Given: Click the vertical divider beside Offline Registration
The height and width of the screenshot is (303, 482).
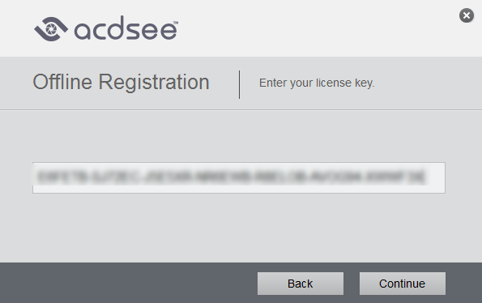Looking at the screenshot, I should pyautogui.click(x=239, y=84).
